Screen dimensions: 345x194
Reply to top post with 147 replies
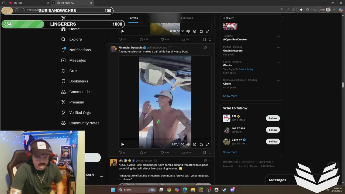122,39
